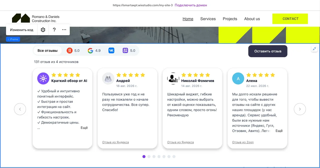Select the fifth carousel pagination dot
320x168 pixels.
[164, 157]
